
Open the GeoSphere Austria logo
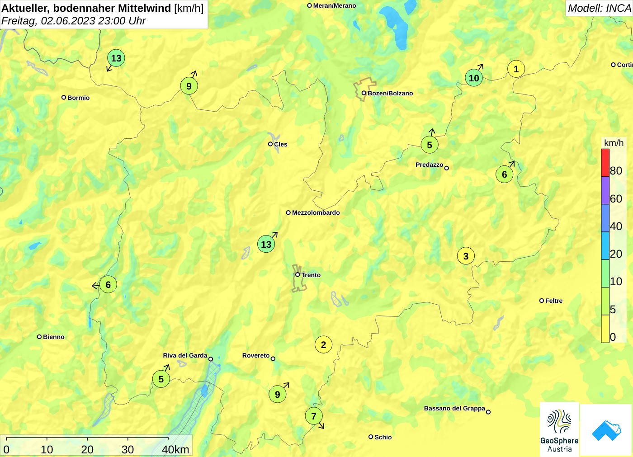[x=559, y=429]
